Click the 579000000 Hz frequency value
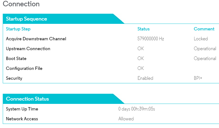219x128 pixels. (151, 39)
